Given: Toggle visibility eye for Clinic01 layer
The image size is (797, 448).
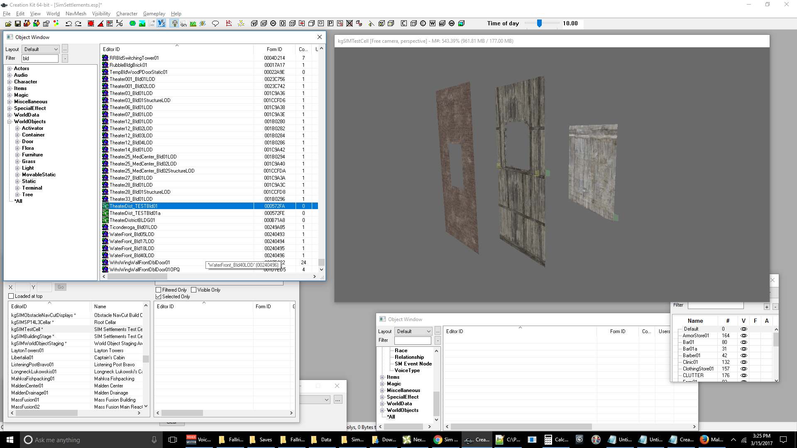Looking at the screenshot, I should (x=744, y=362).
